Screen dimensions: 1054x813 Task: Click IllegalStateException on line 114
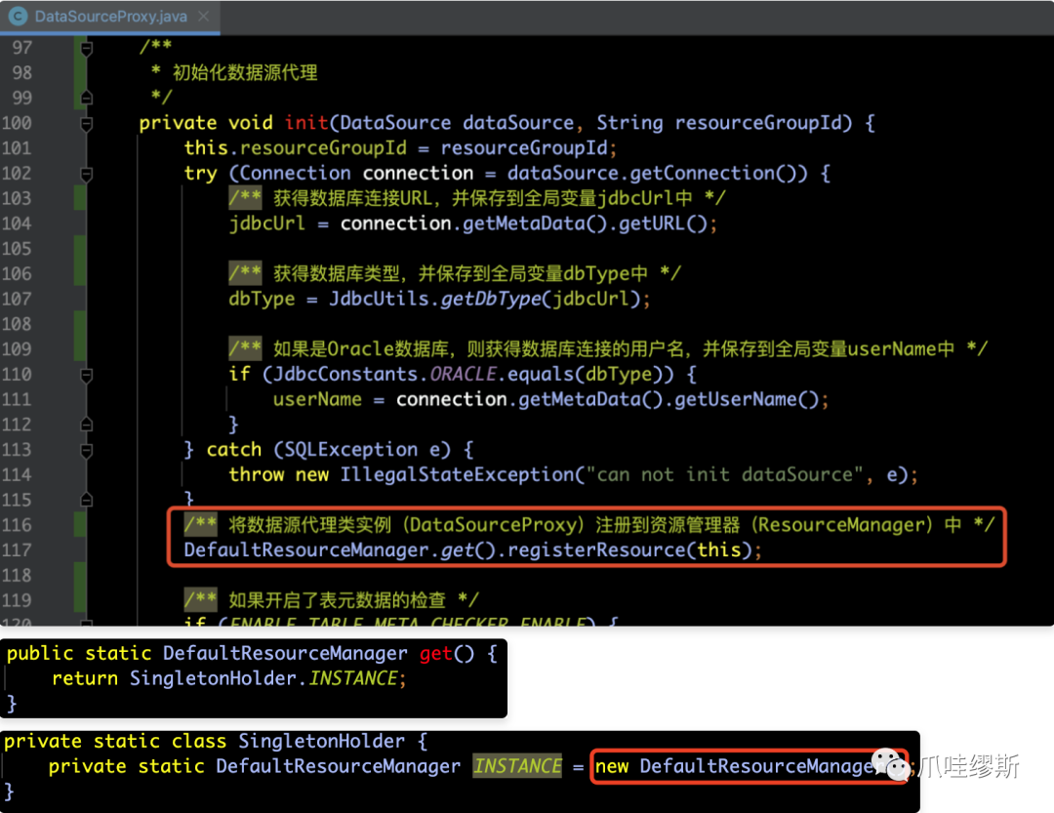coord(457,474)
